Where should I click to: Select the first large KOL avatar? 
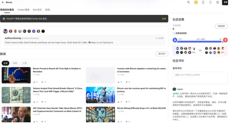coord(5,31)
